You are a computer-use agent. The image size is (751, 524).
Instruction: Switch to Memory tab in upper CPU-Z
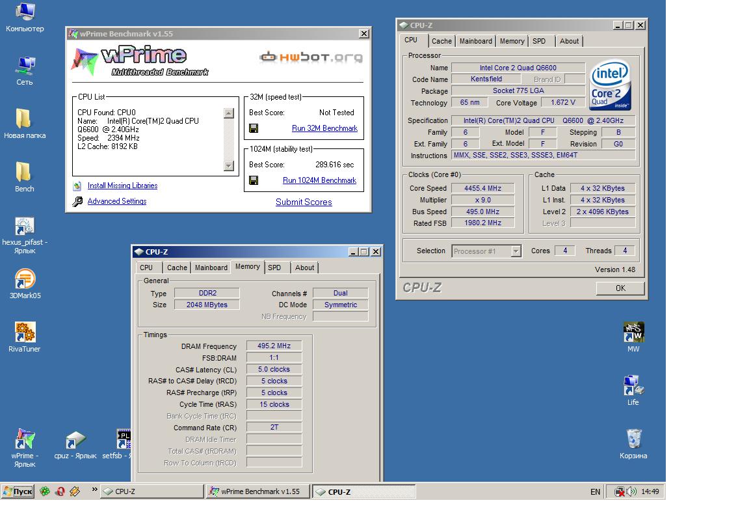coord(512,41)
